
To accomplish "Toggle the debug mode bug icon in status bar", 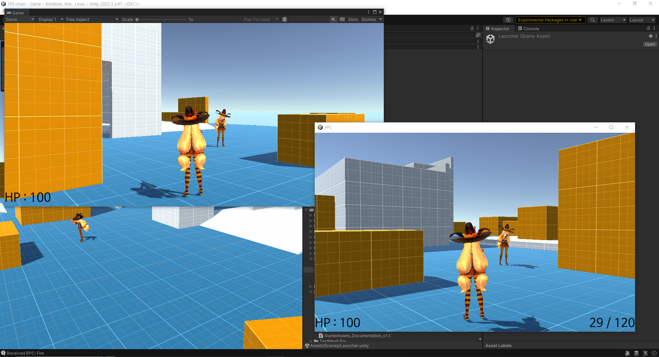I will (627, 353).
